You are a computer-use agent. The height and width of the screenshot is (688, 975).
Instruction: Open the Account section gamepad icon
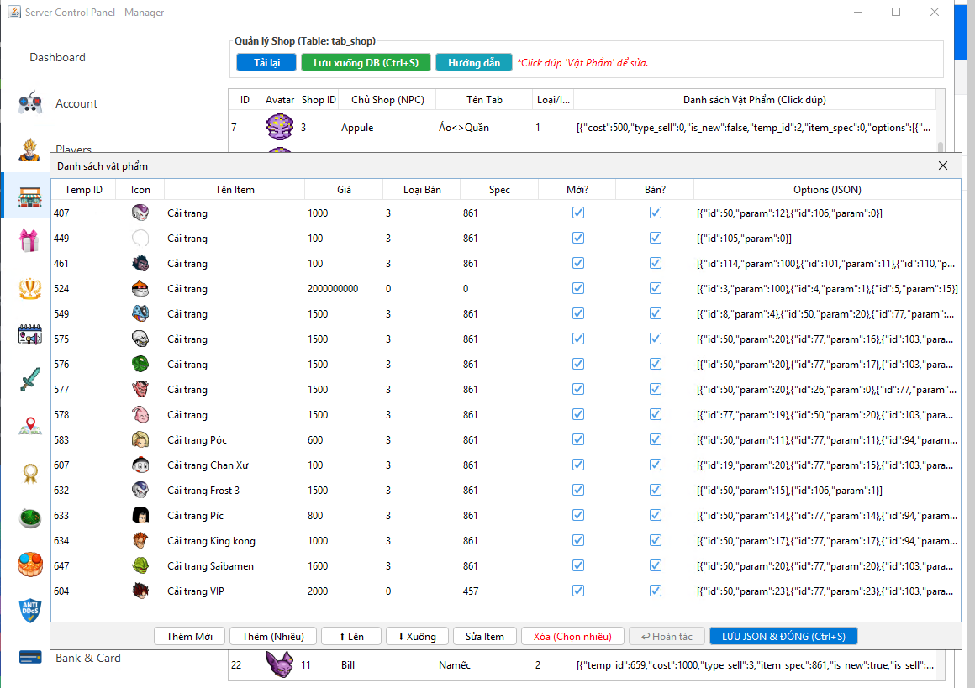[30, 103]
